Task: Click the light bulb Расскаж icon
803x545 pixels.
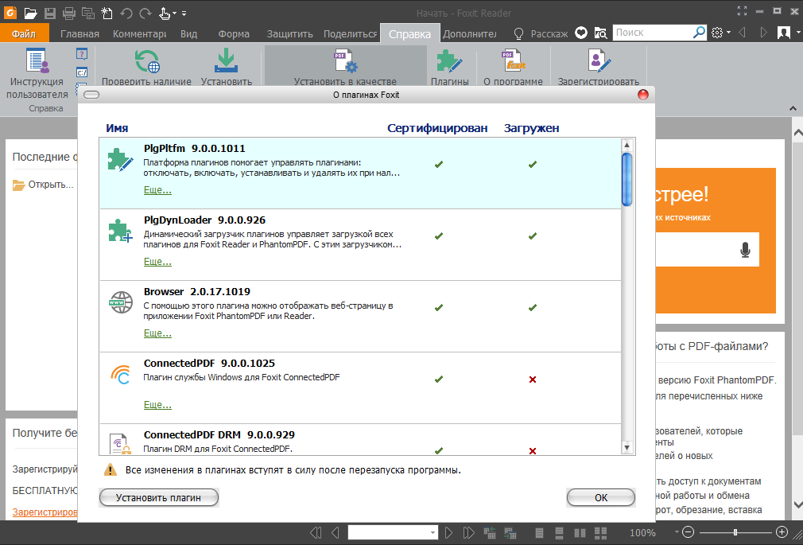Action: tap(519, 34)
